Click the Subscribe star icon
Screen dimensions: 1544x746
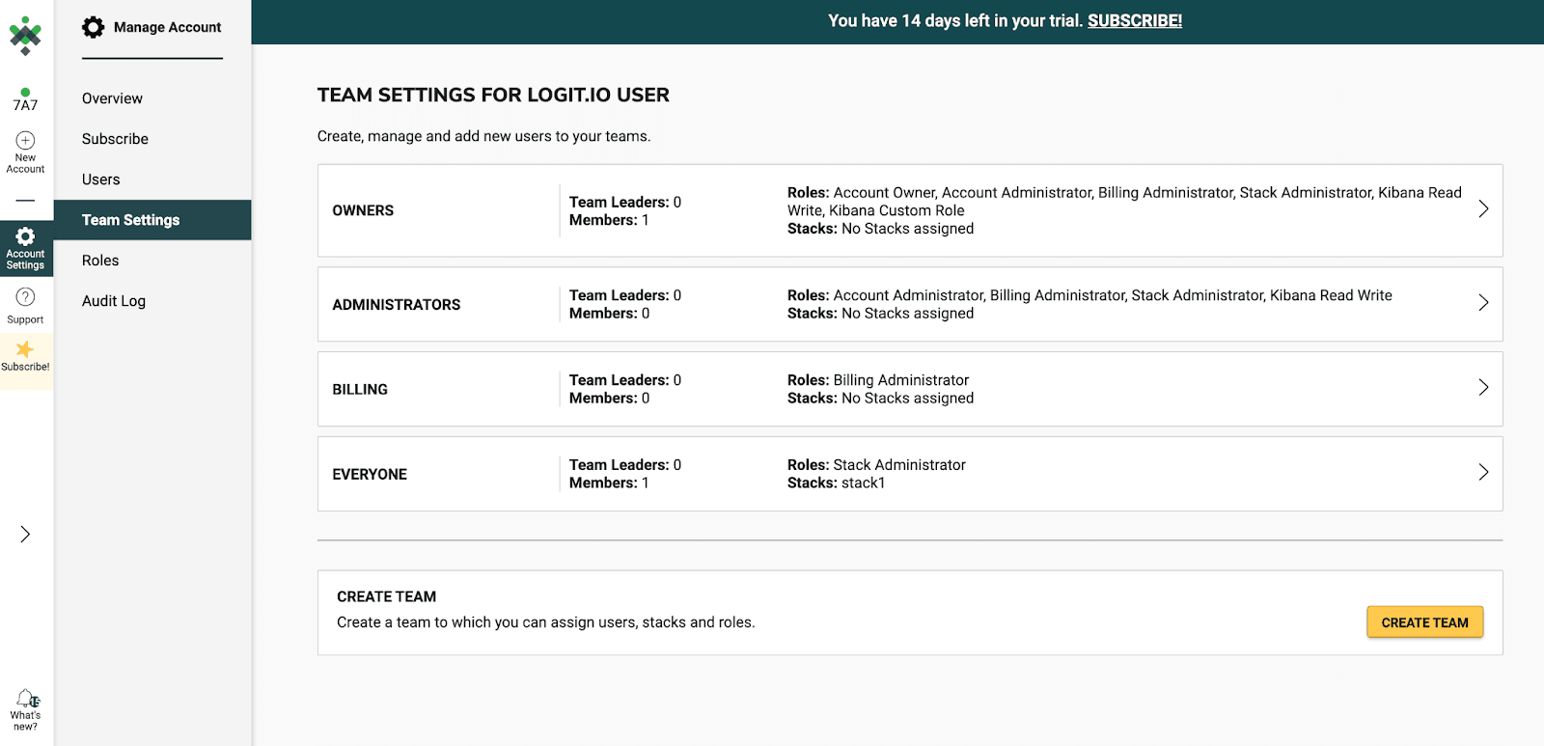tap(25, 350)
